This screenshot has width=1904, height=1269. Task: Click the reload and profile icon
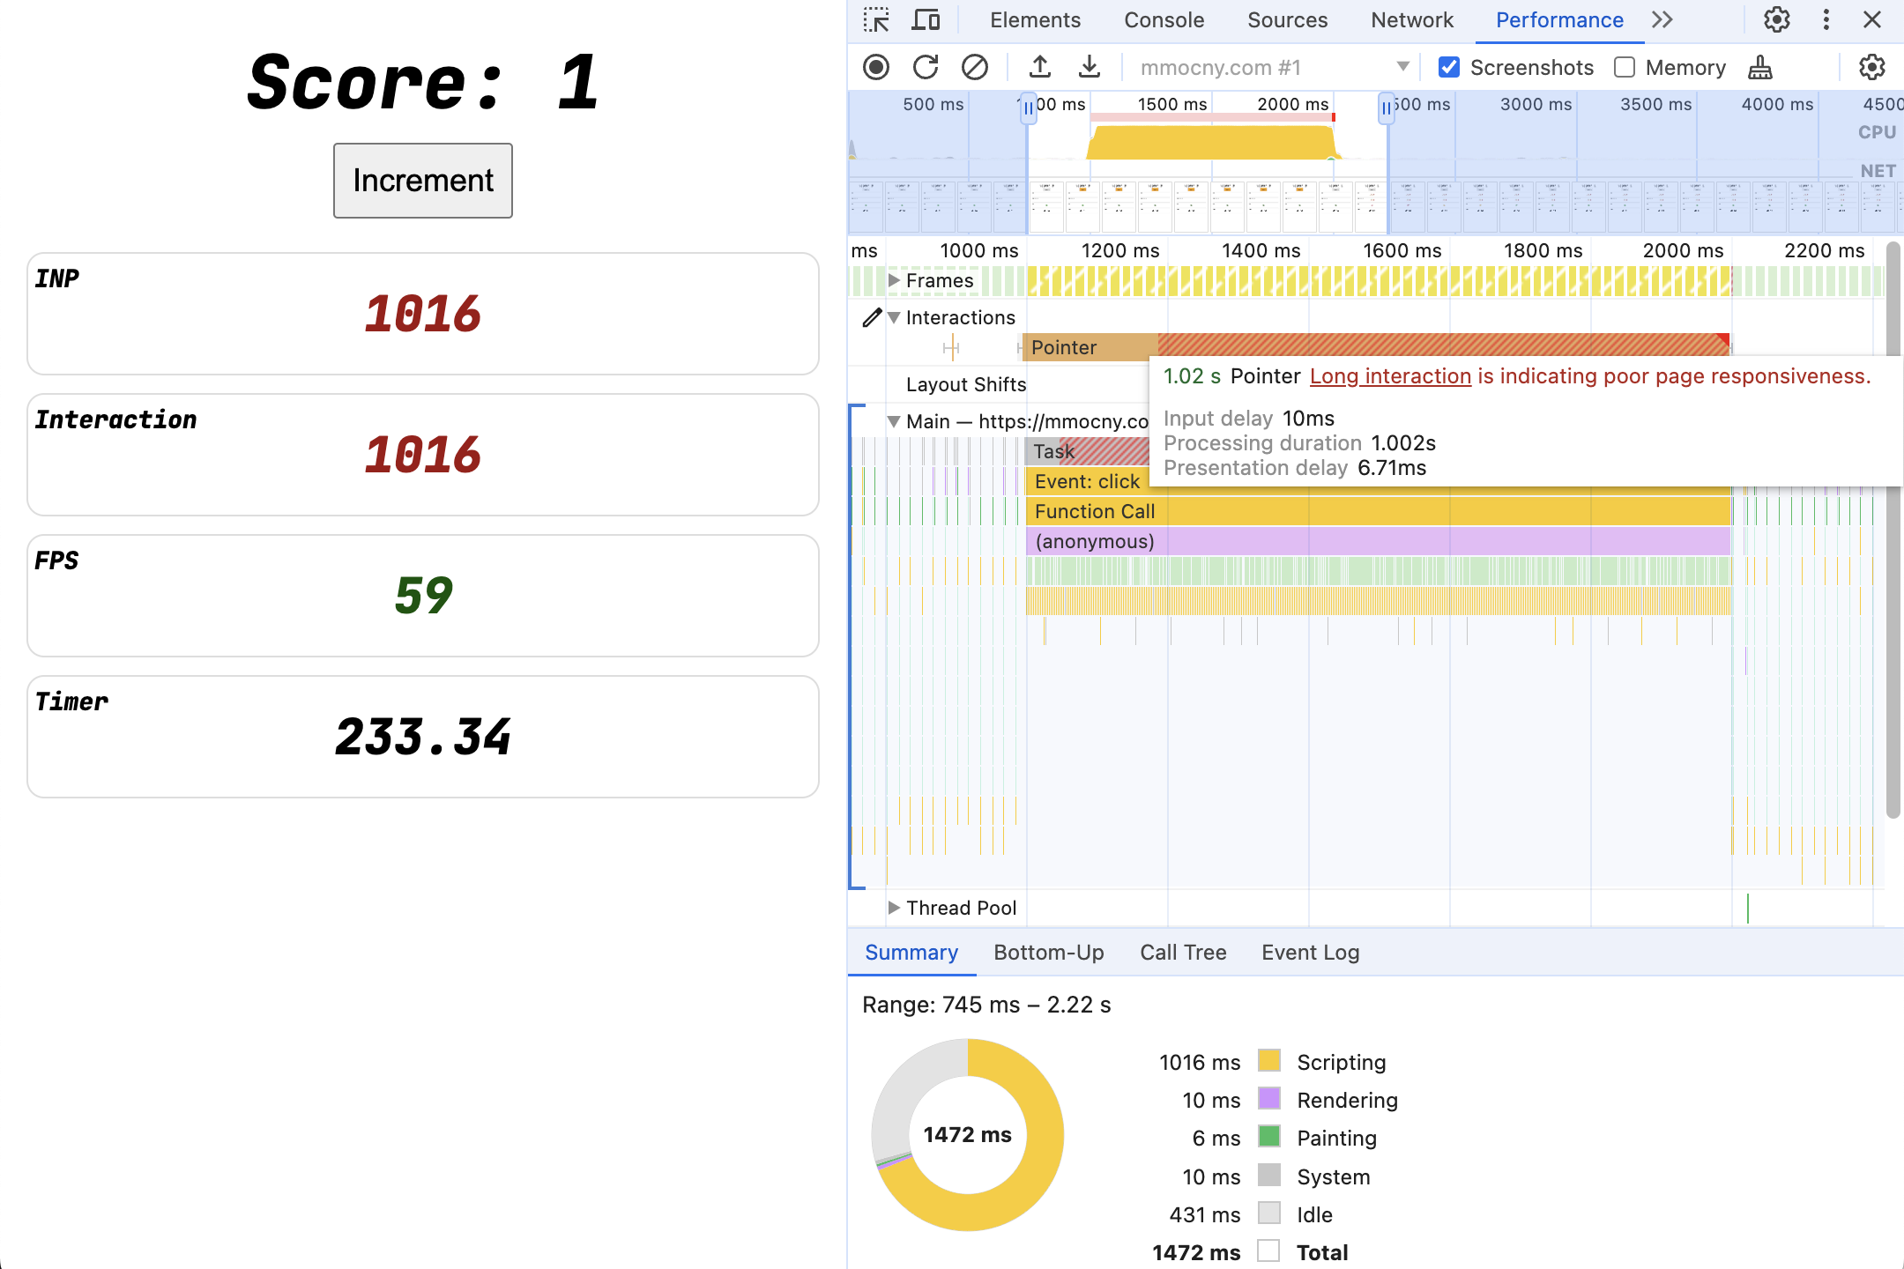pyautogui.click(x=925, y=68)
